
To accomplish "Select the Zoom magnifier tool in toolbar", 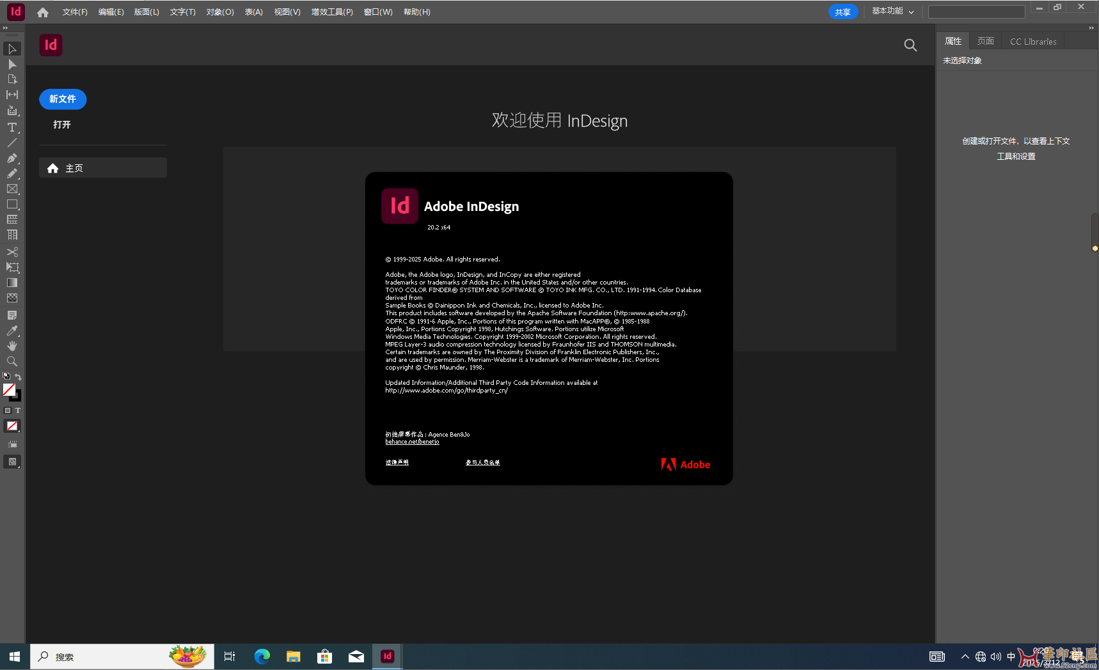I will point(12,361).
